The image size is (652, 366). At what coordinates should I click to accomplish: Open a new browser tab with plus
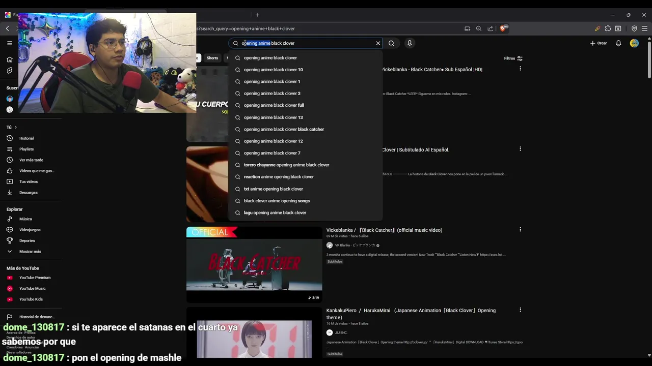(257, 15)
